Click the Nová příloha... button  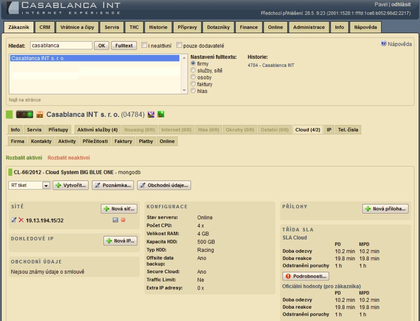pos(386,209)
